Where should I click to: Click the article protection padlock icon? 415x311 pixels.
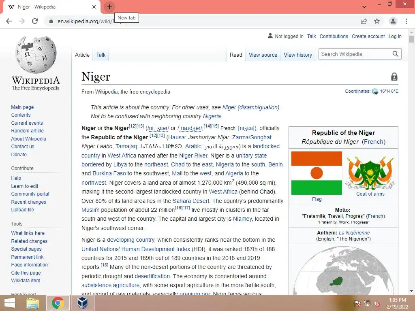[394, 77]
